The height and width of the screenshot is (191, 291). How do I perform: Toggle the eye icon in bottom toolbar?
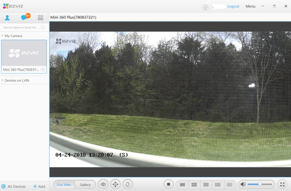[103, 184]
